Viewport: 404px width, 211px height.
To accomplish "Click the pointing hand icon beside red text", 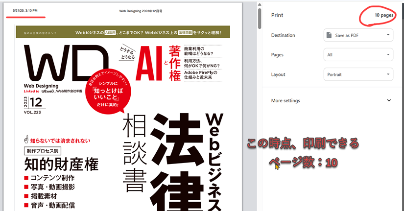I will pyautogui.click(x=26, y=139).
